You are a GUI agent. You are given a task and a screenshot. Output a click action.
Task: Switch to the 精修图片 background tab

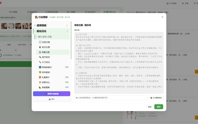[32, 12]
